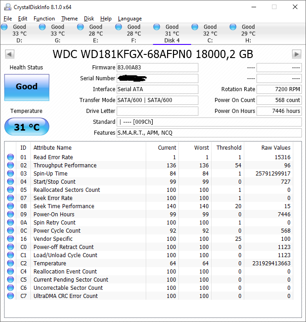This screenshot has height=322, width=306.
Task: Click the Worst column header
Action: click(195, 148)
